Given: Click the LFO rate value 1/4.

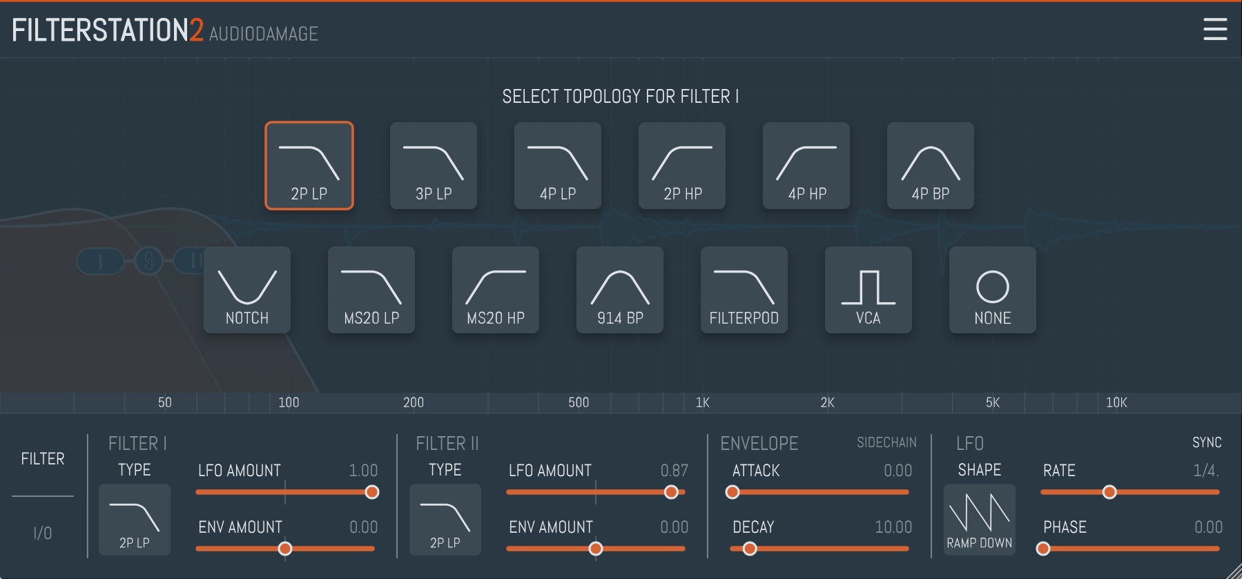Looking at the screenshot, I should pos(1206,471).
